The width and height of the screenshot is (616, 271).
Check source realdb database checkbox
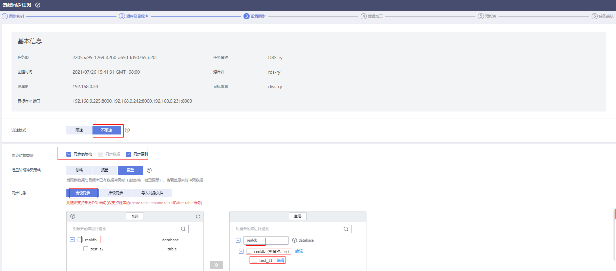pyautogui.click(x=80, y=240)
